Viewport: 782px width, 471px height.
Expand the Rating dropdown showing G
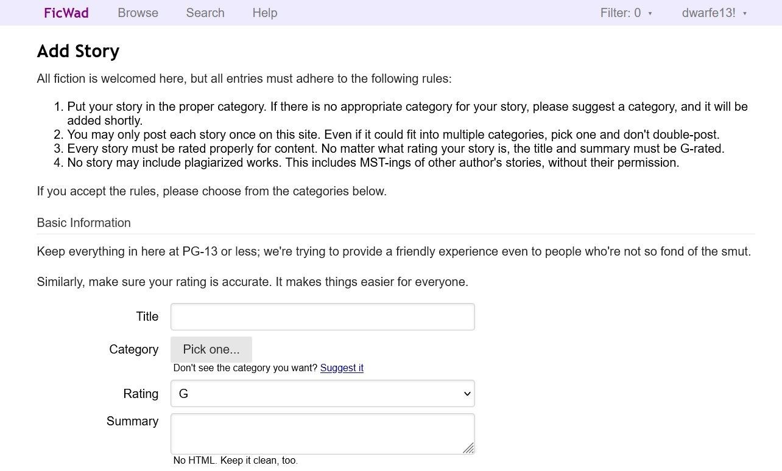tap(323, 394)
